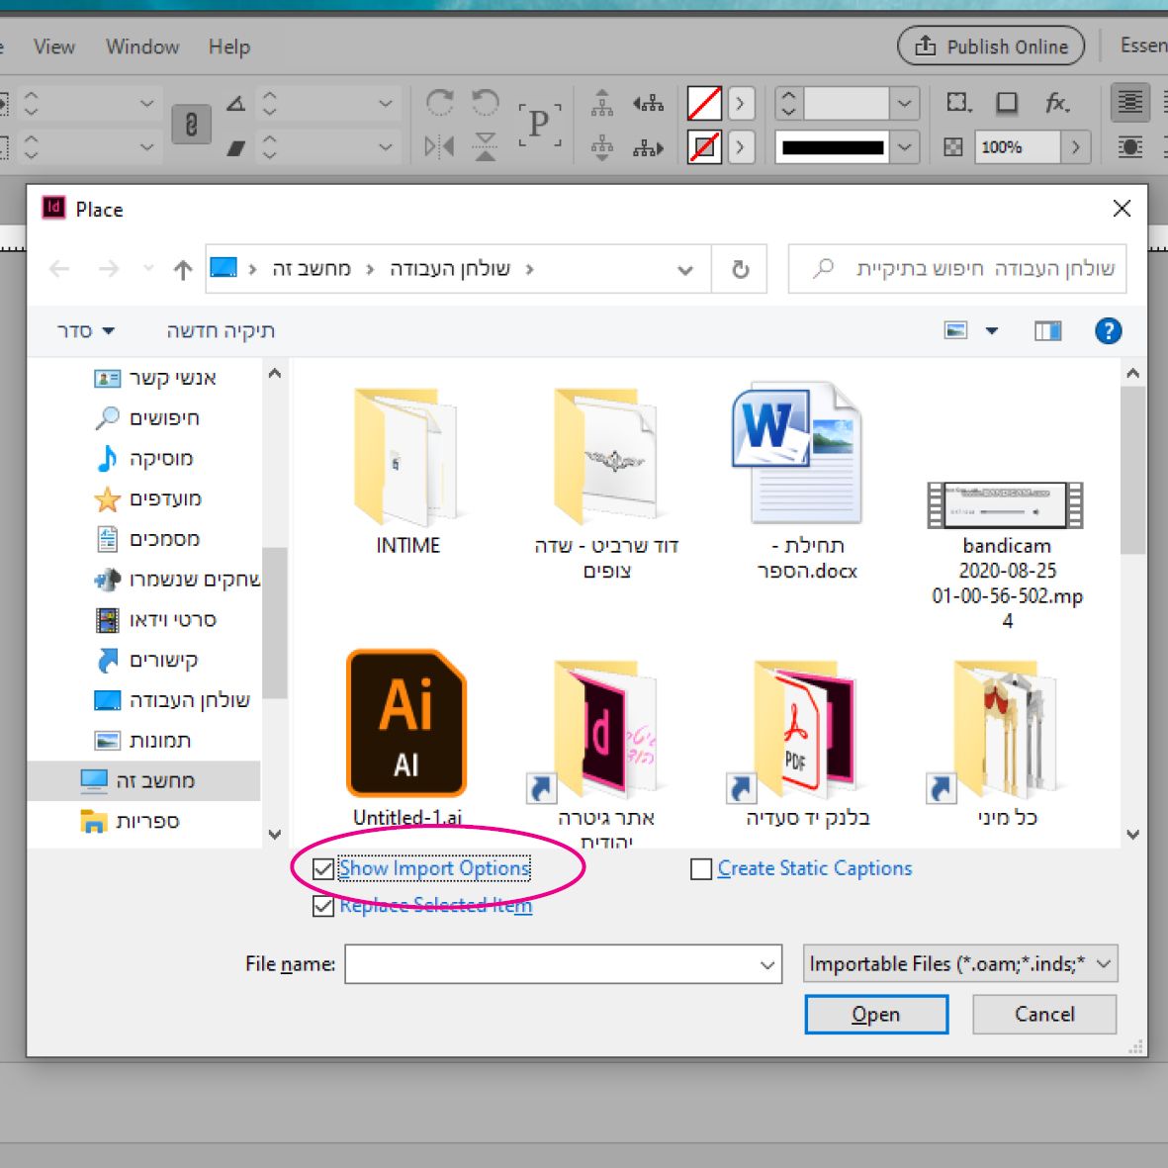Click the shear angle icon
The width and height of the screenshot is (1168, 1168).
[236, 148]
